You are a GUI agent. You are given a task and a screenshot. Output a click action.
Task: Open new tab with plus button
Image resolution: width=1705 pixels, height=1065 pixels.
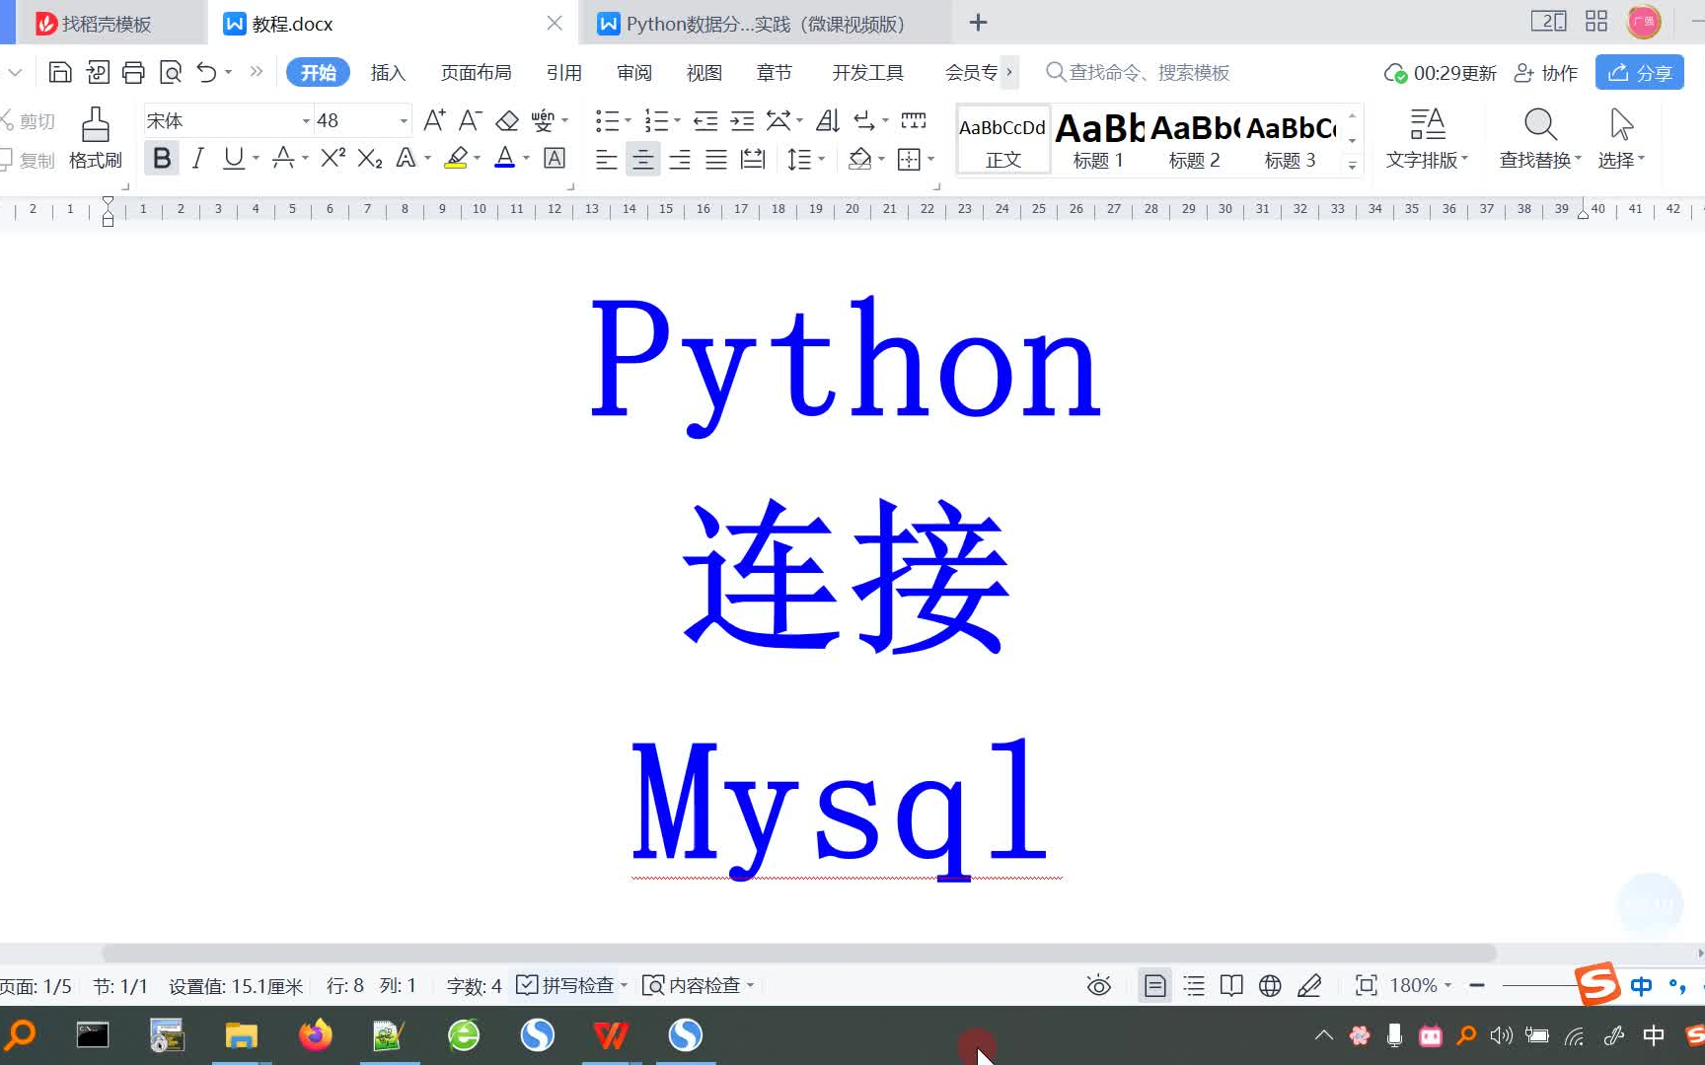tap(978, 23)
